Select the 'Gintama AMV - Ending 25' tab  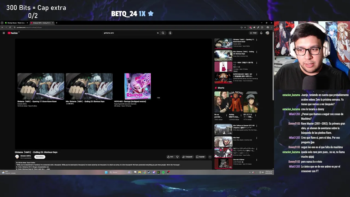point(42,23)
